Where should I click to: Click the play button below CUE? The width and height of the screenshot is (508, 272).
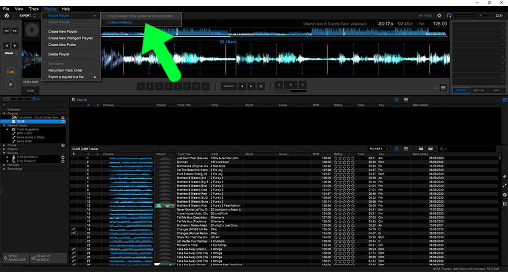[x=10, y=84]
